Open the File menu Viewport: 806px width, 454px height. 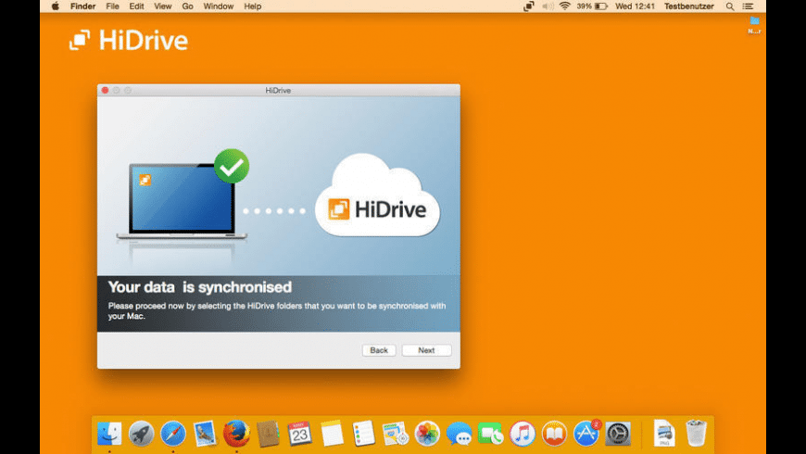113,6
